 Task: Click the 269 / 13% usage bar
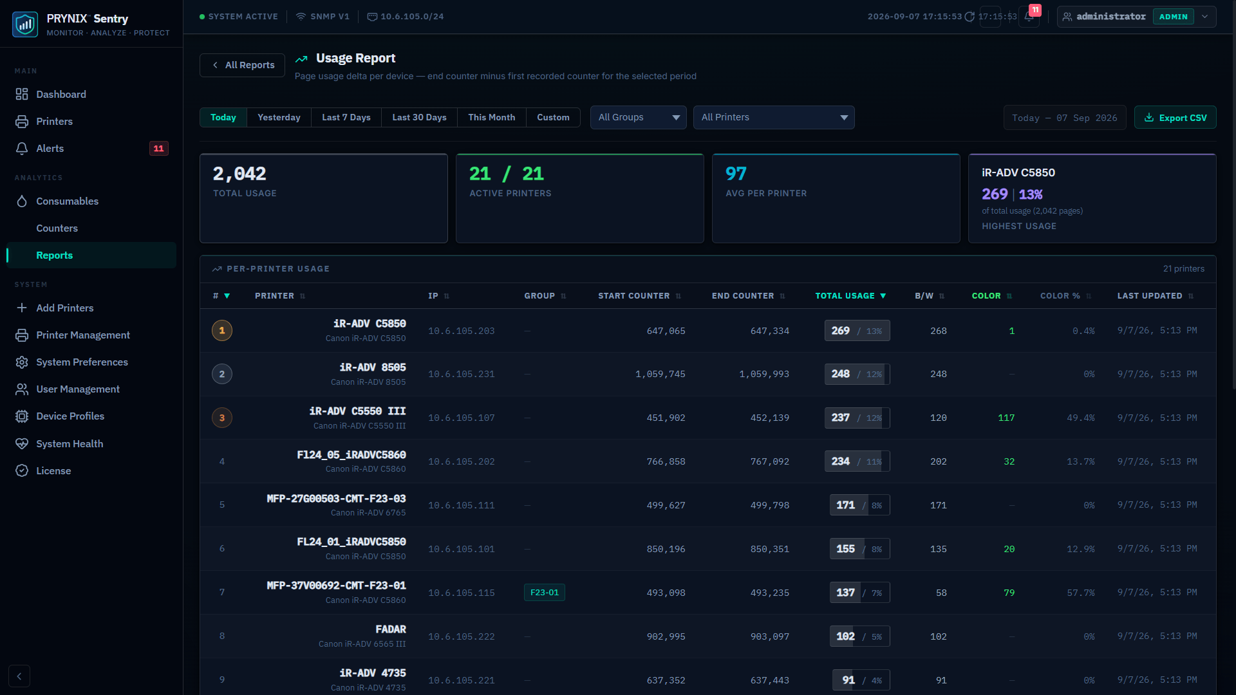857,331
